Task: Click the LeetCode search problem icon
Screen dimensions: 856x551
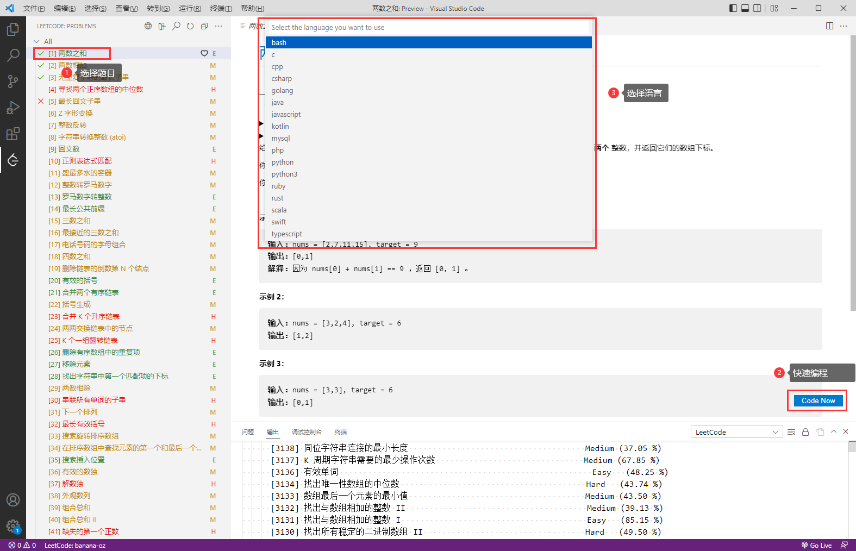Action: [176, 26]
